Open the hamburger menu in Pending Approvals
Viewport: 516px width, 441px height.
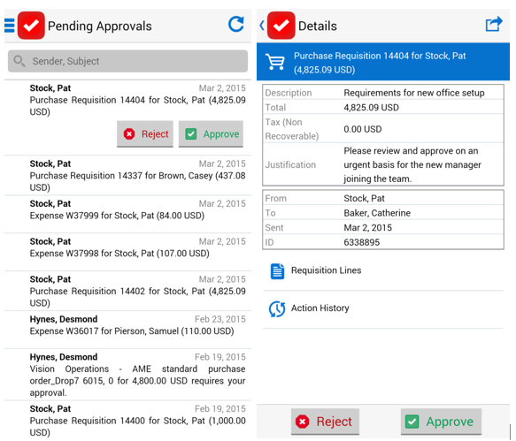[x=9, y=26]
